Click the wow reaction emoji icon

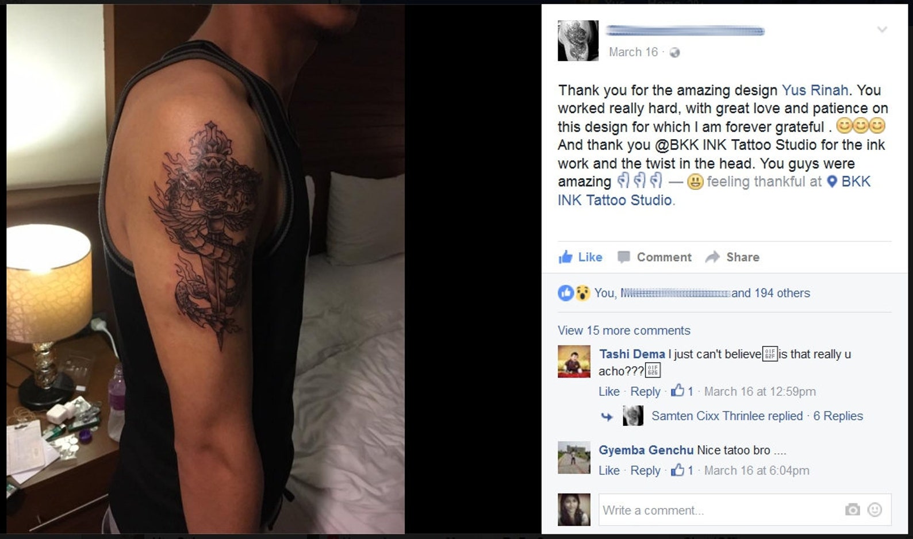[x=582, y=293]
